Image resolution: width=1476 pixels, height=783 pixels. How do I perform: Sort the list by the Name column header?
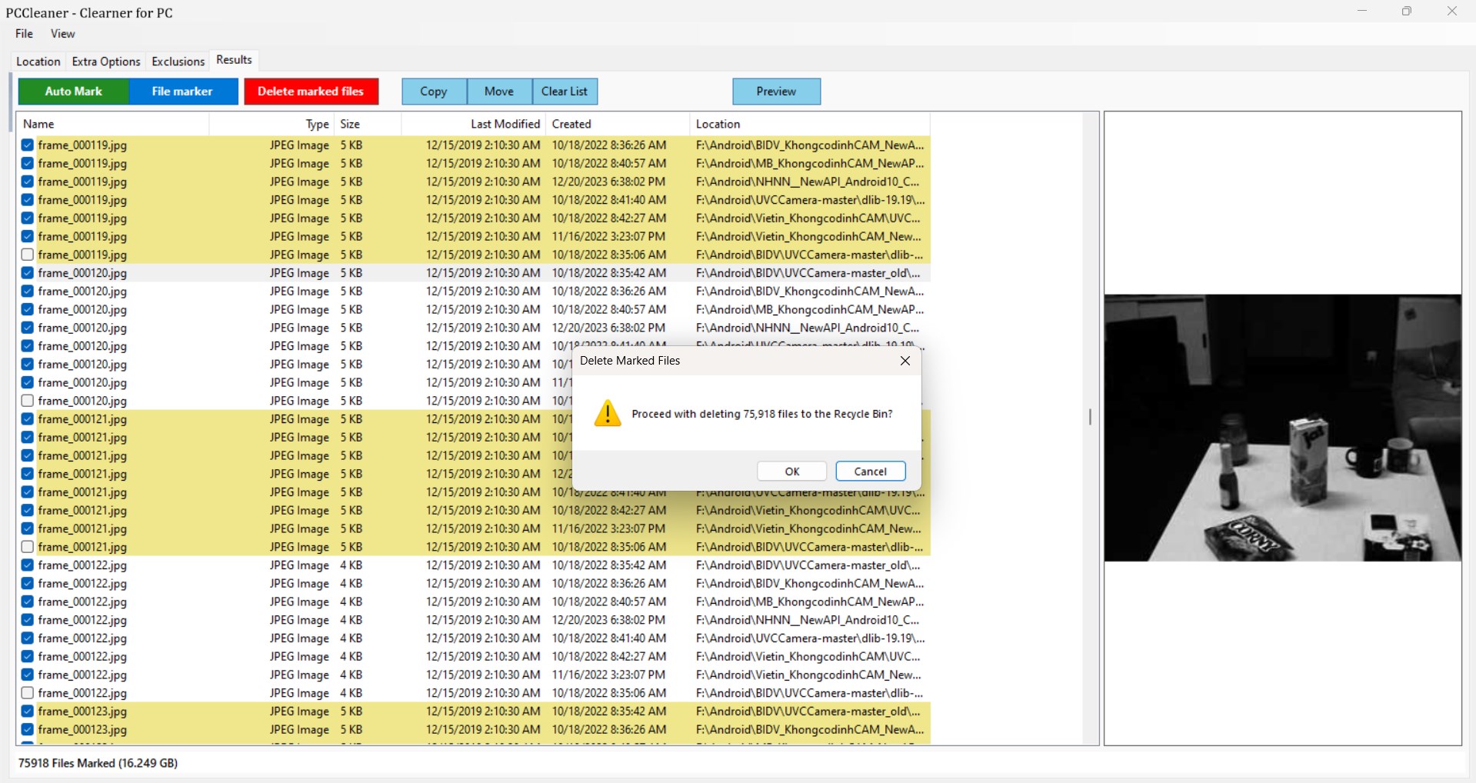click(x=113, y=124)
